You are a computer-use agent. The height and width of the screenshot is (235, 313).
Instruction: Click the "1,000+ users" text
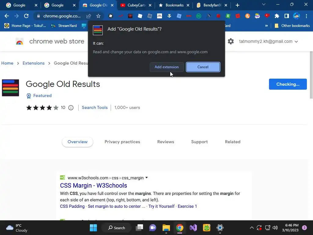(x=127, y=107)
